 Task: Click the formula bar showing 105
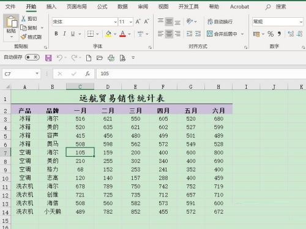tap(201, 73)
